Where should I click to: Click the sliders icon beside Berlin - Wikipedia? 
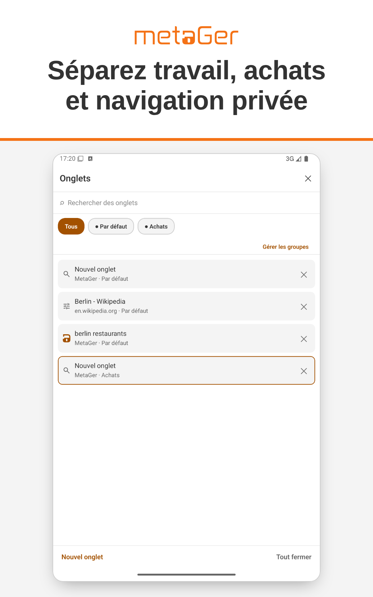[67, 306]
